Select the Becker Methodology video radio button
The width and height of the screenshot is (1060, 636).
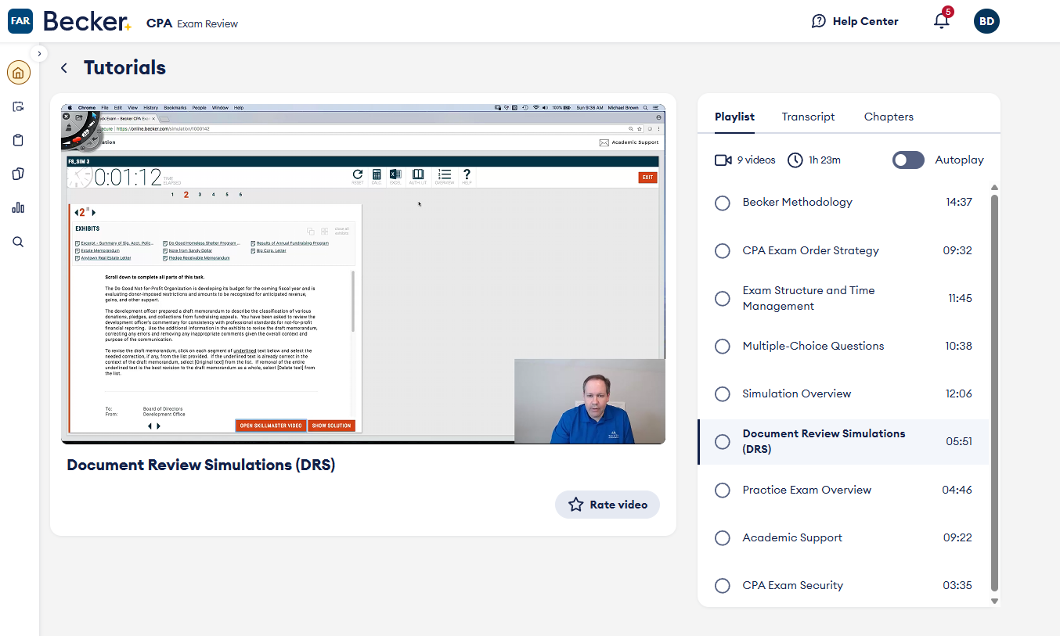coord(723,203)
